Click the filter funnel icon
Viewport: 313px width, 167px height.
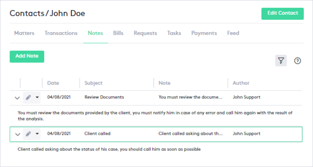click(x=281, y=61)
